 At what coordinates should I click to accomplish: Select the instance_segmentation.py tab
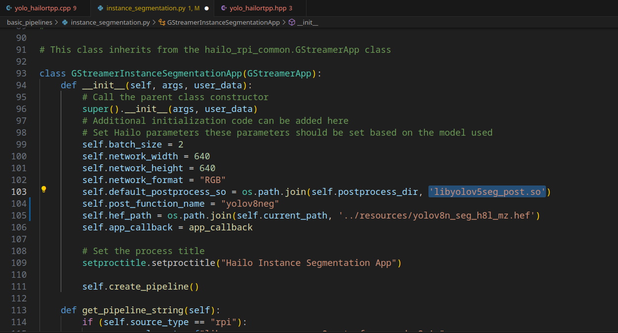(x=146, y=8)
